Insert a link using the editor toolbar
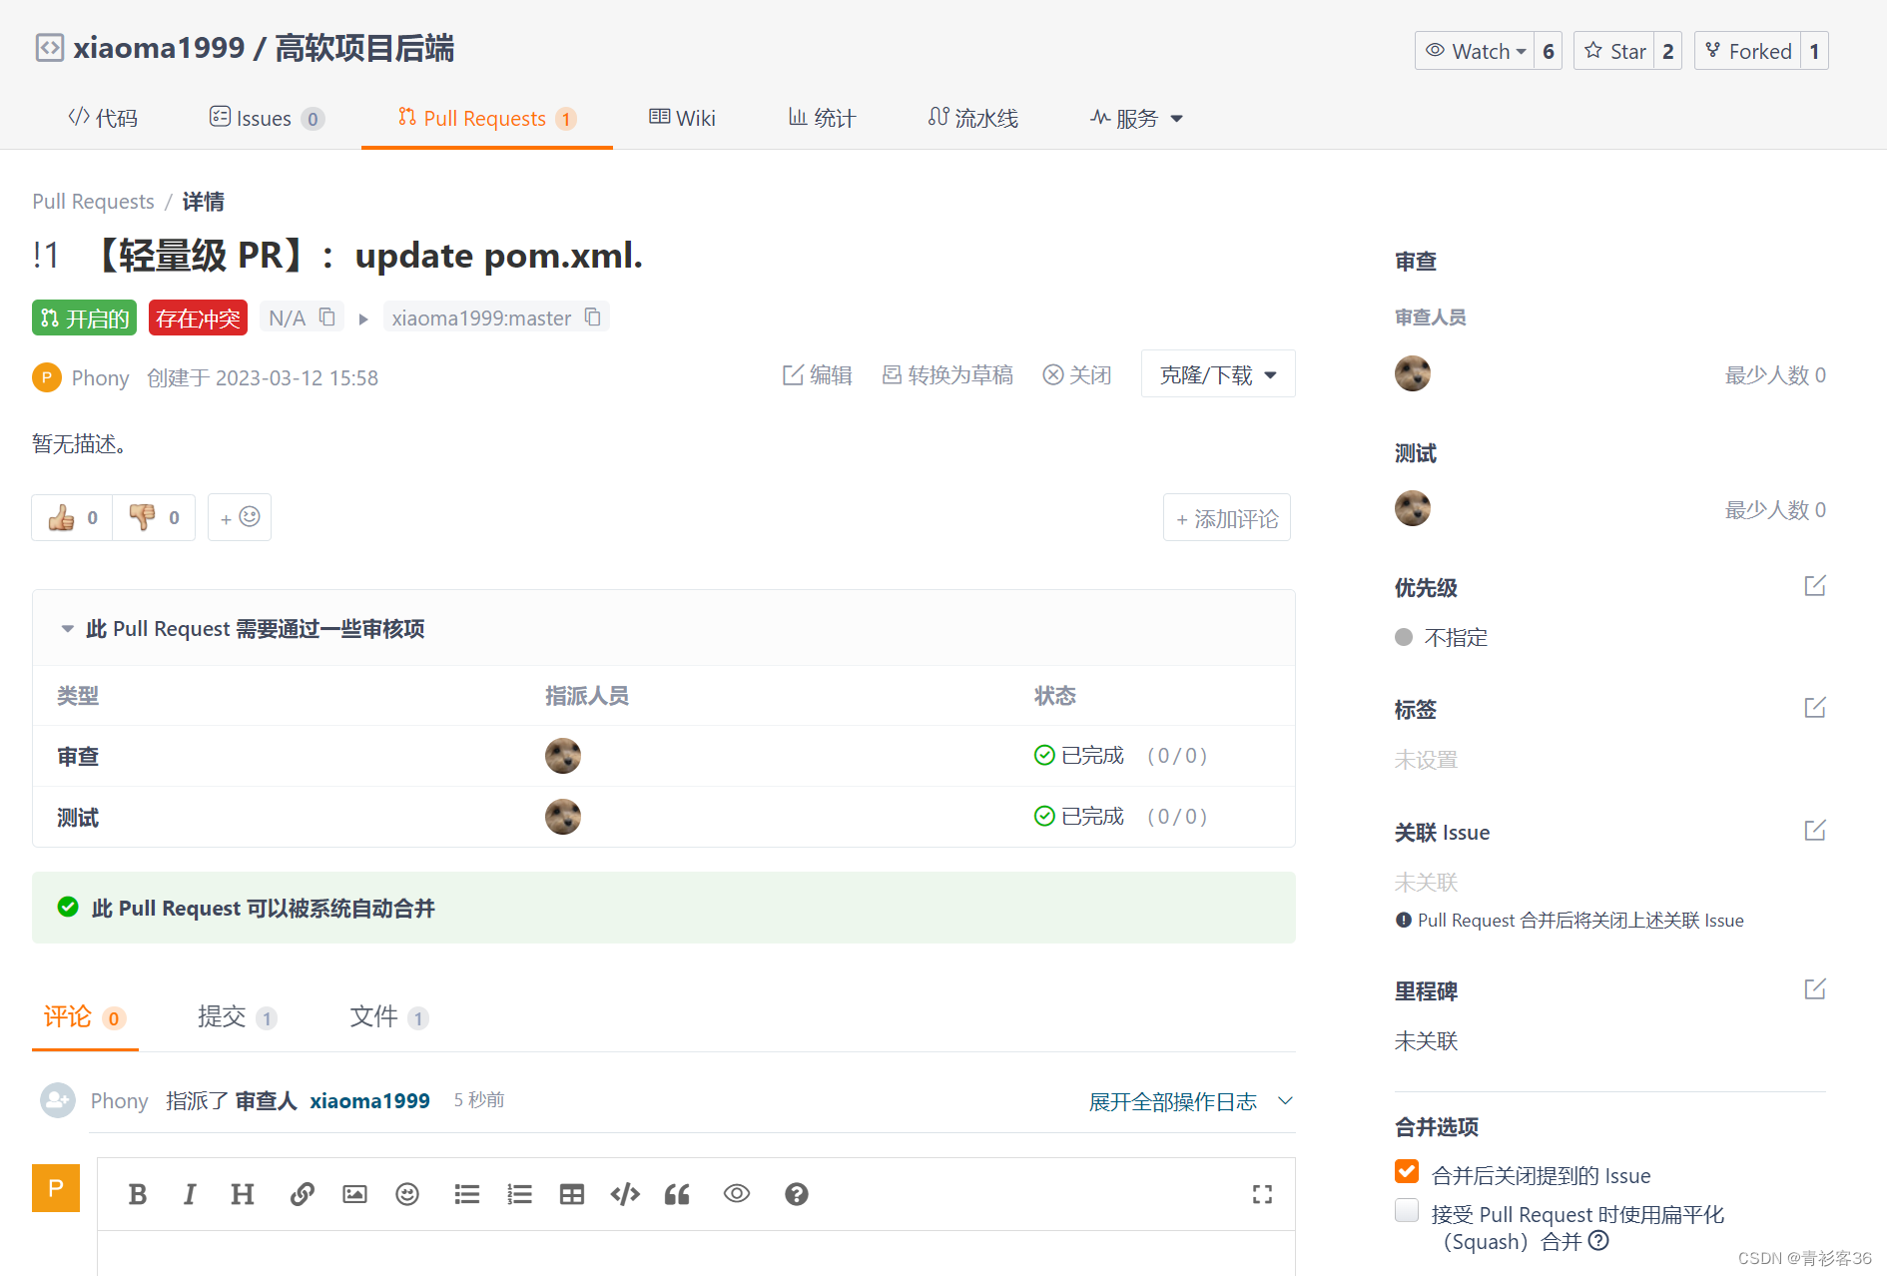The width and height of the screenshot is (1887, 1276). pyautogui.click(x=302, y=1193)
